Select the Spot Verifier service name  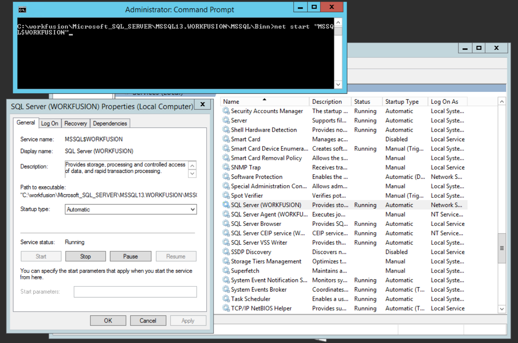pyautogui.click(x=247, y=195)
